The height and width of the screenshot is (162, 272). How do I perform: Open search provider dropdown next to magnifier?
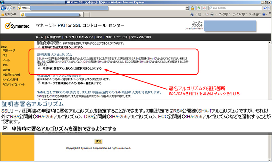269,8
